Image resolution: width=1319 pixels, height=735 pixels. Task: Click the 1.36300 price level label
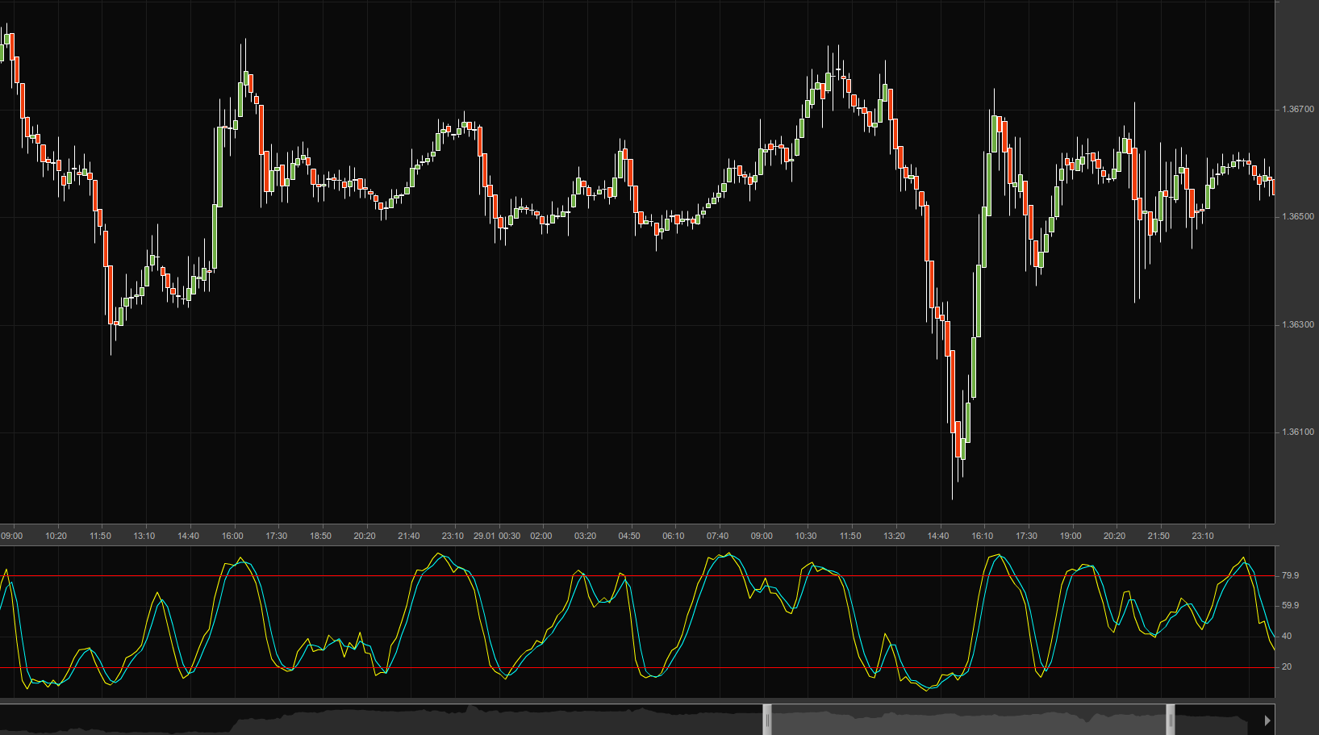point(1297,324)
